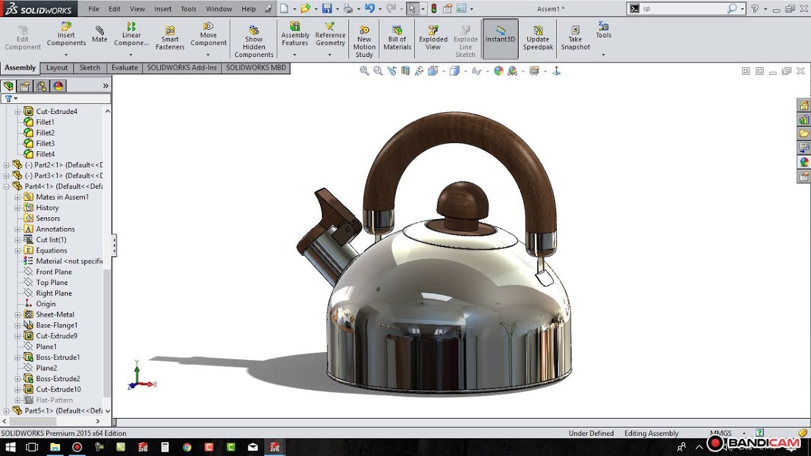Expand the Base-Flange1 feature node
The height and width of the screenshot is (456, 811).
[18, 325]
